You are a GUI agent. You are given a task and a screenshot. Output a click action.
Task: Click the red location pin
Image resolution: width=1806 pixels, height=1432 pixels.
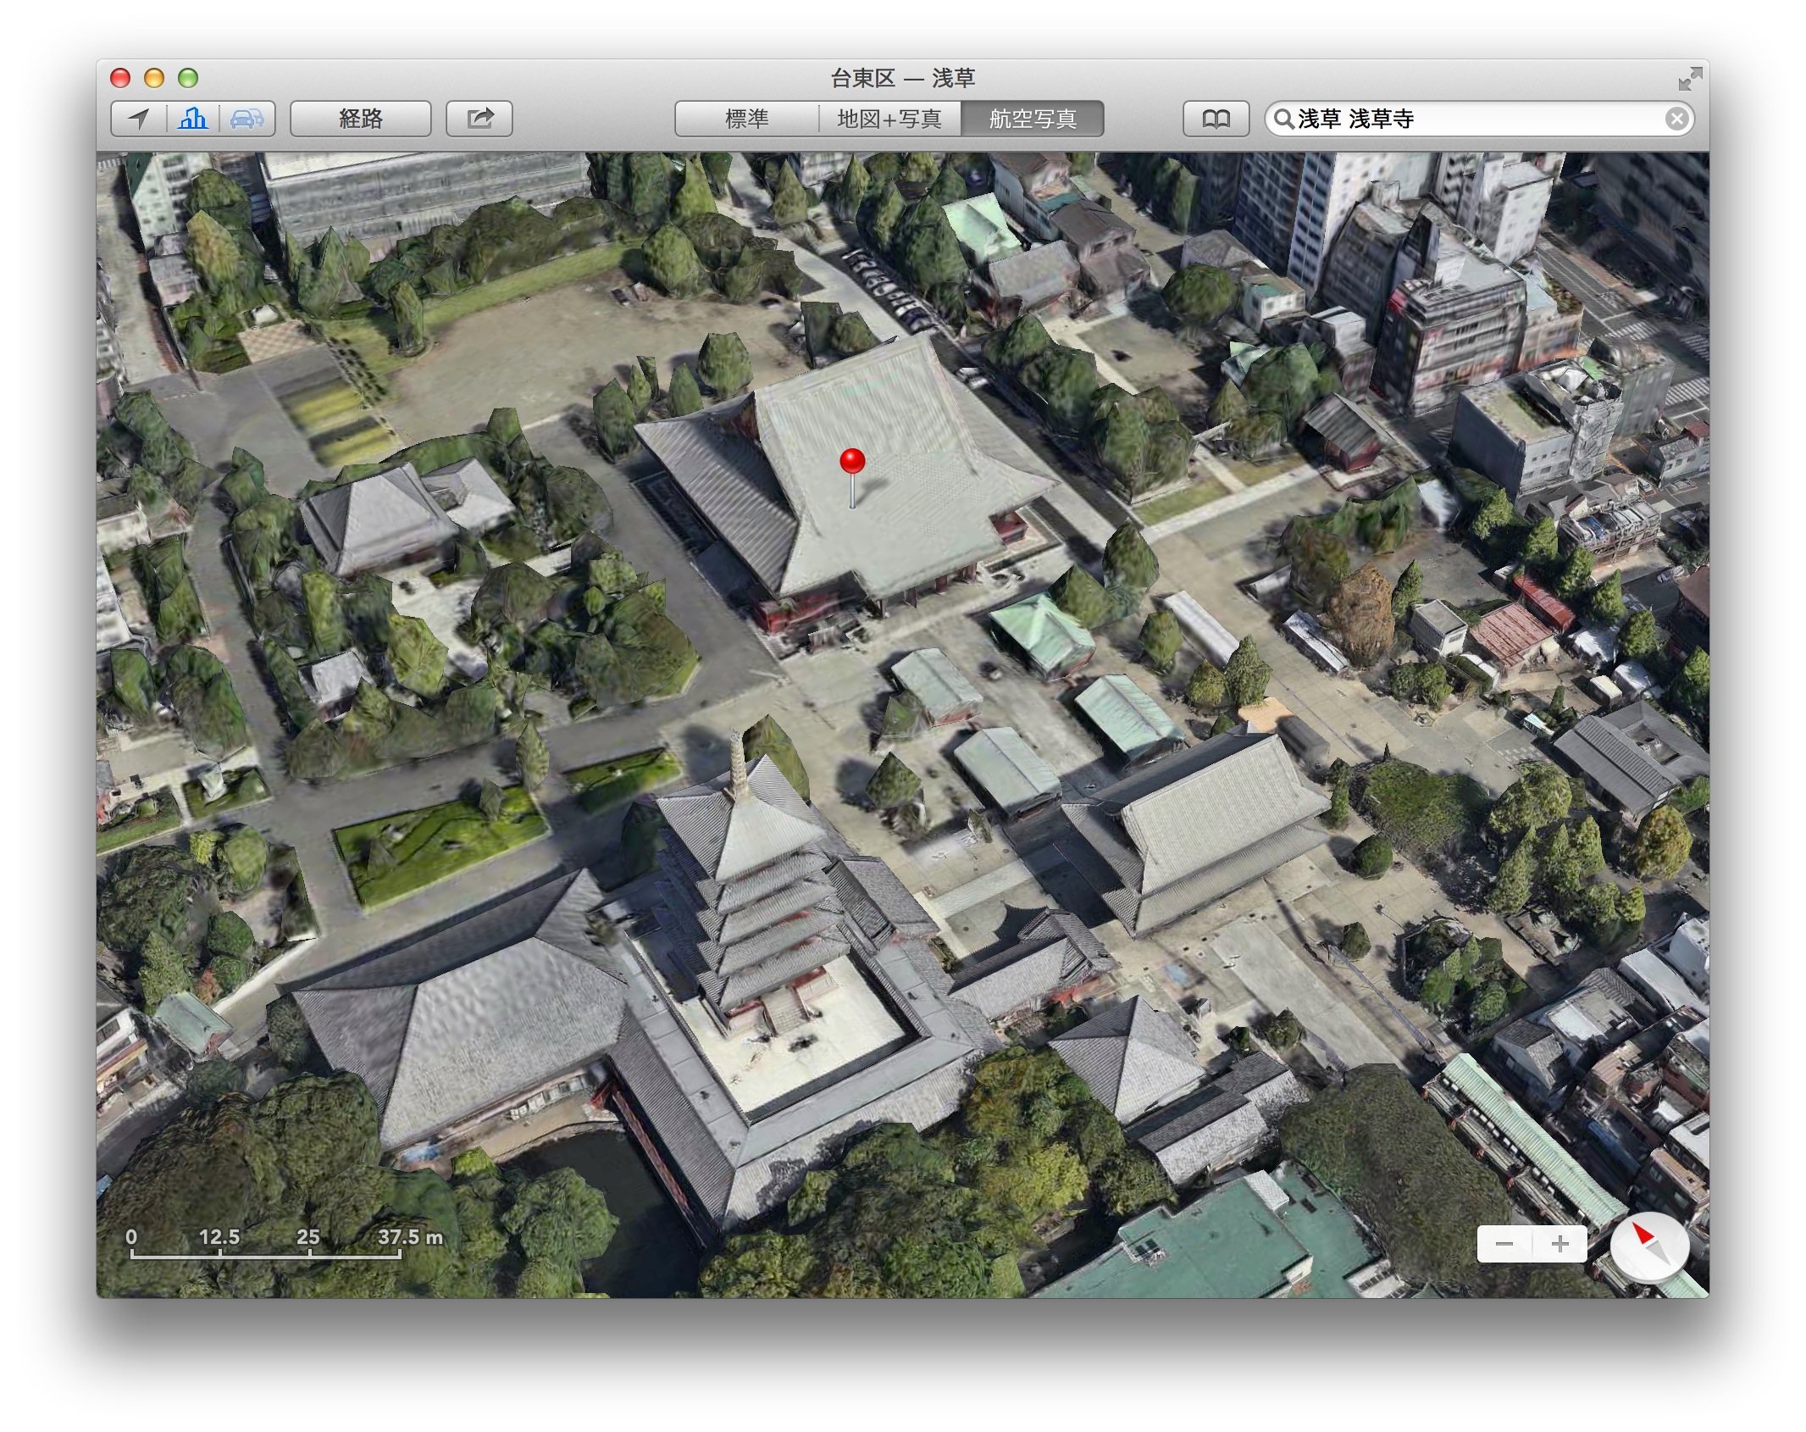pos(852,463)
